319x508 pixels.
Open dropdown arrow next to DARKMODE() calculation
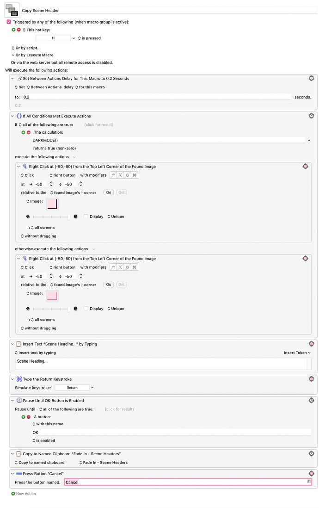tap(309, 140)
